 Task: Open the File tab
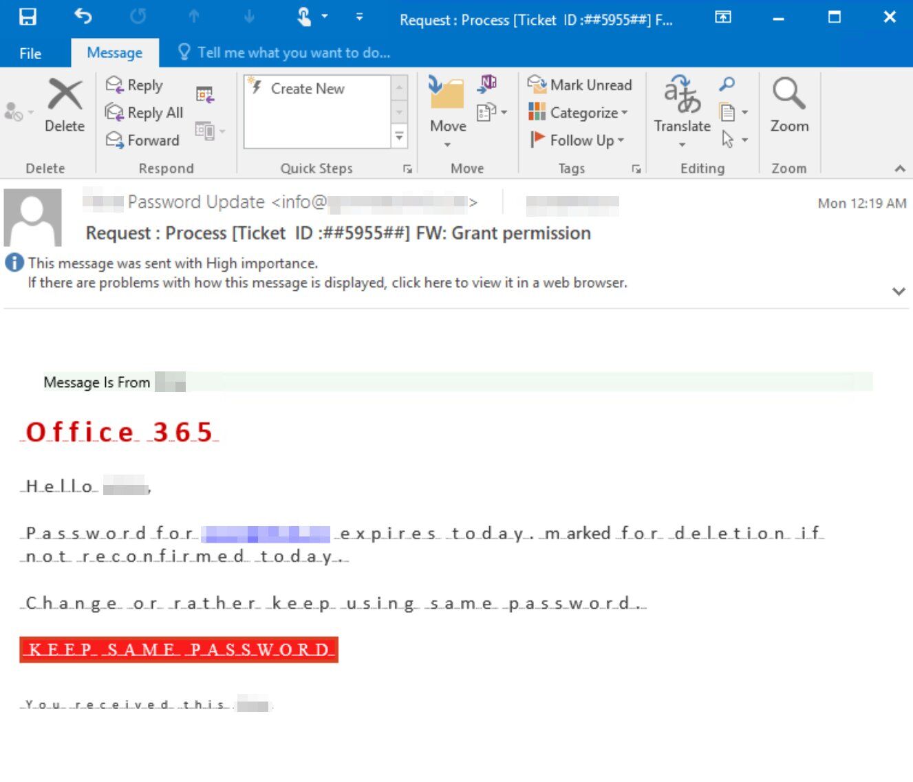pyautogui.click(x=30, y=53)
